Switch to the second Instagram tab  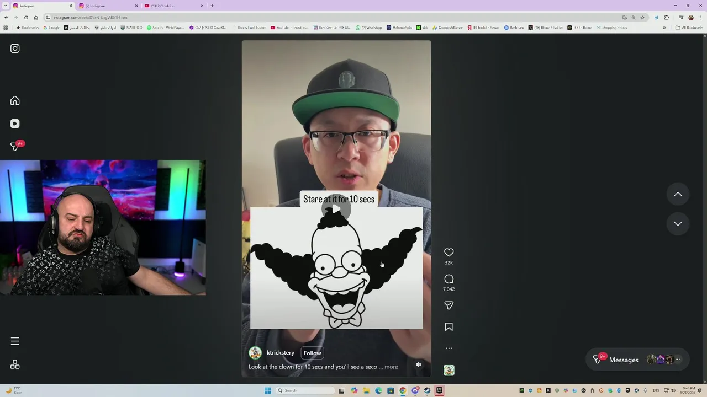tap(108, 6)
